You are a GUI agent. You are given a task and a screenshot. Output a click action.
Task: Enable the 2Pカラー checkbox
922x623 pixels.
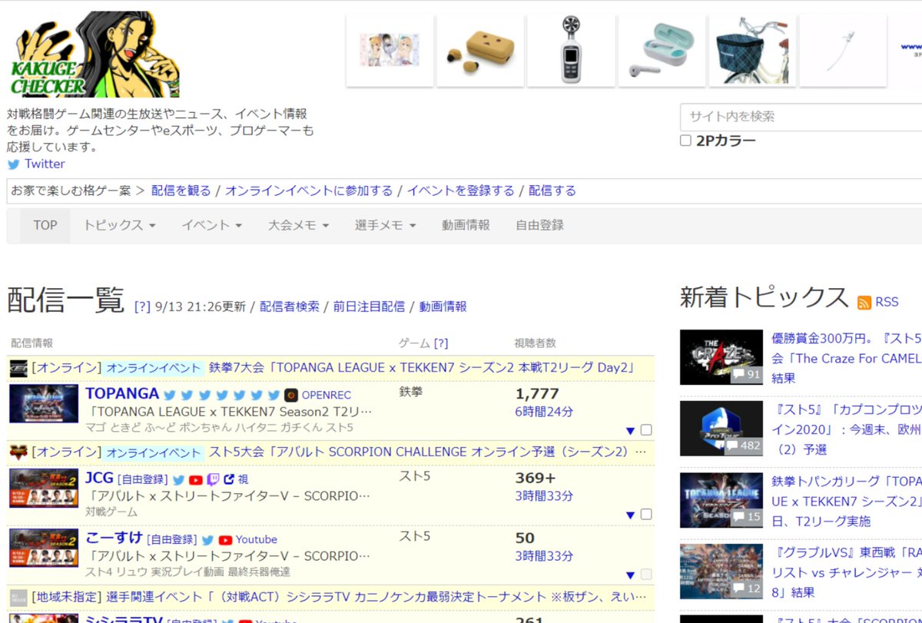click(x=685, y=141)
